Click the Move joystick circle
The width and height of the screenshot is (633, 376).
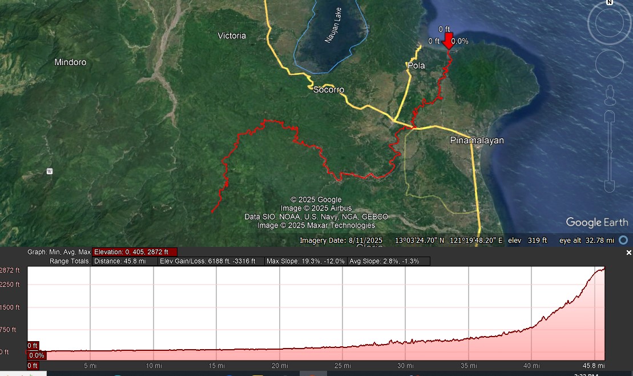610,64
